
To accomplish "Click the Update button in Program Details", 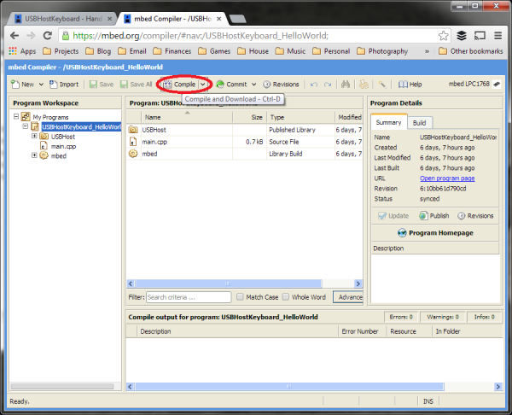I will pos(393,216).
